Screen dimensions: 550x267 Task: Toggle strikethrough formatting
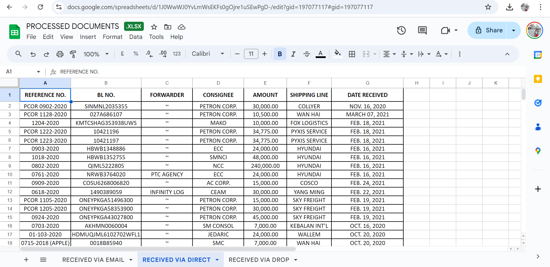pos(307,54)
